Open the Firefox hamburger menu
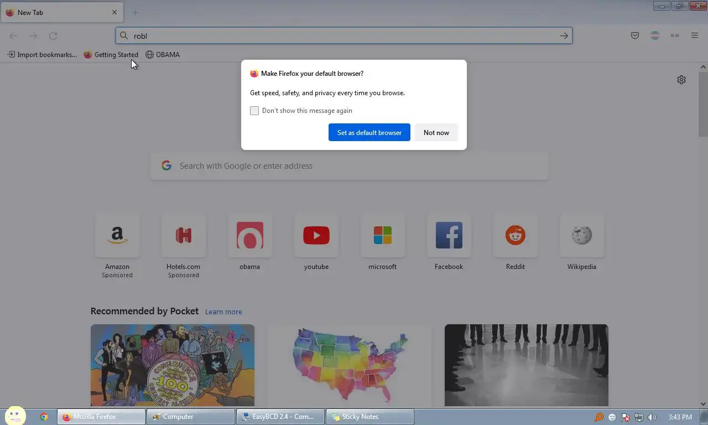Viewport: 708px width, 425px height. pos(695,36)
